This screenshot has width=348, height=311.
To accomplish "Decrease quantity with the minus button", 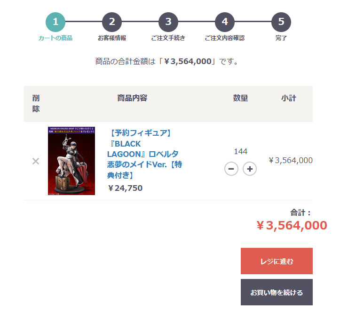I will (x=231, y=169).
